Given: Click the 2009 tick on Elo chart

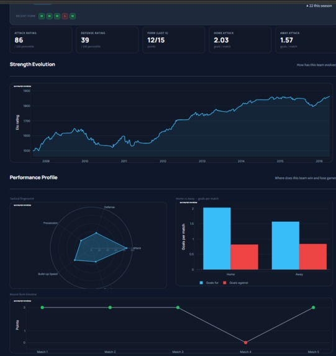Looking at the screenshot, I should pyautogui.click(x=46, y=161).
